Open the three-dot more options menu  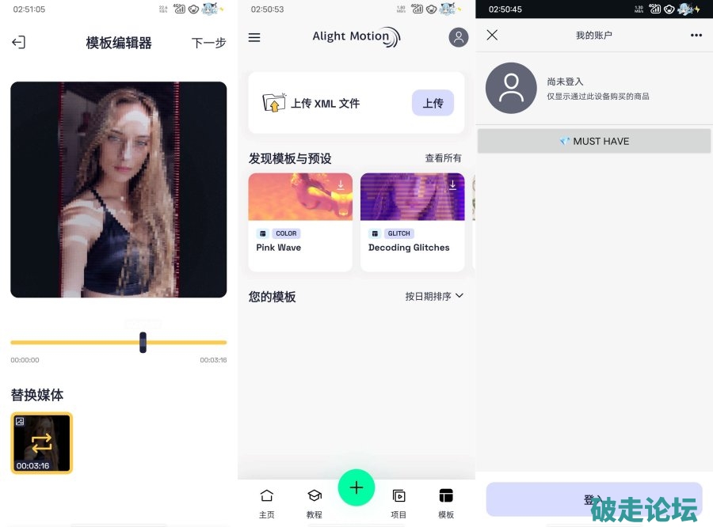click(696, 35)
